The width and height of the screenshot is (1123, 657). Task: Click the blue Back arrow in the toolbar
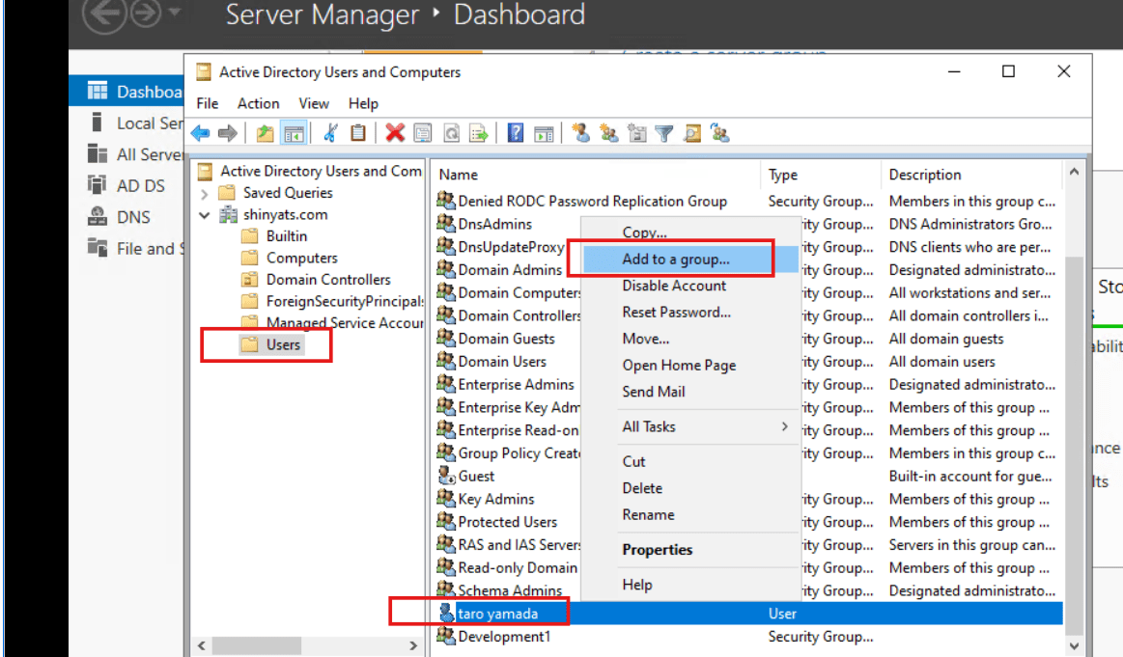point(201,133)
